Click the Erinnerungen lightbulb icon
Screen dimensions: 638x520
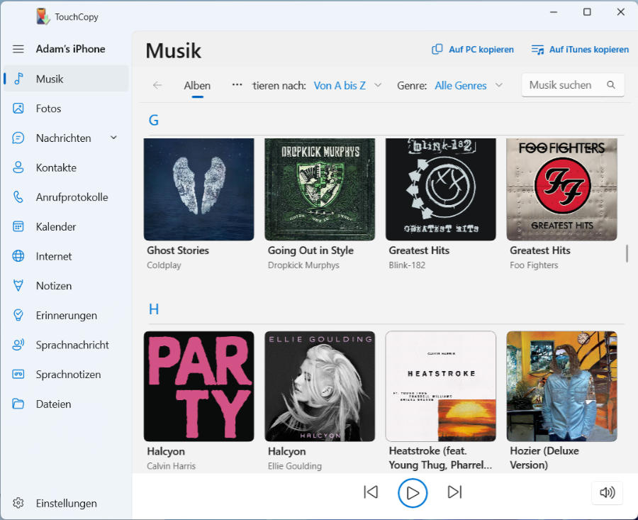(18, 315)
